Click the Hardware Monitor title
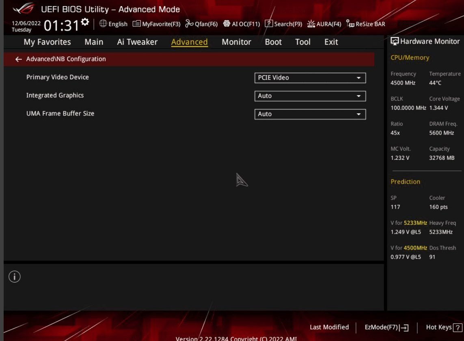 click(x=430, y=41)
